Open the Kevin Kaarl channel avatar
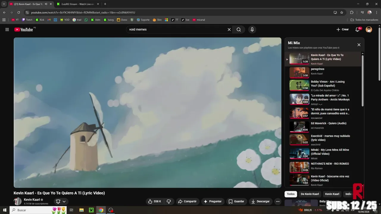The width and height of the screenshot is (381, 214). tap(18, 201)
